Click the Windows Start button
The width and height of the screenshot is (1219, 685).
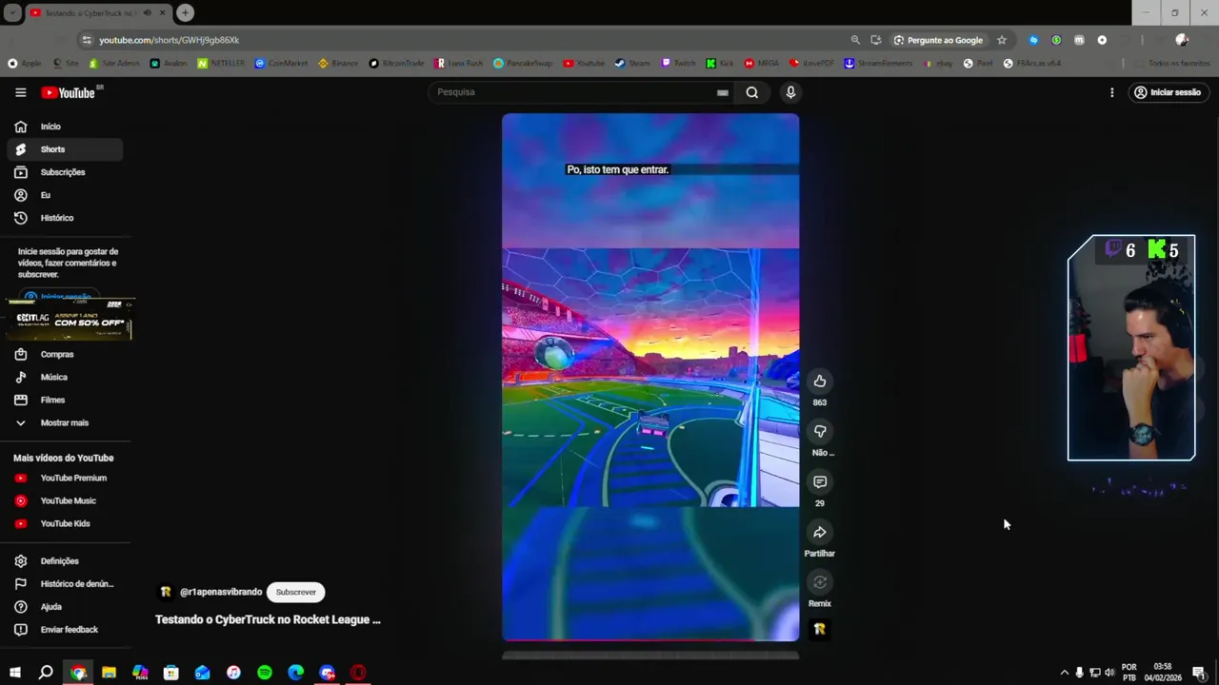click(15, 673)
